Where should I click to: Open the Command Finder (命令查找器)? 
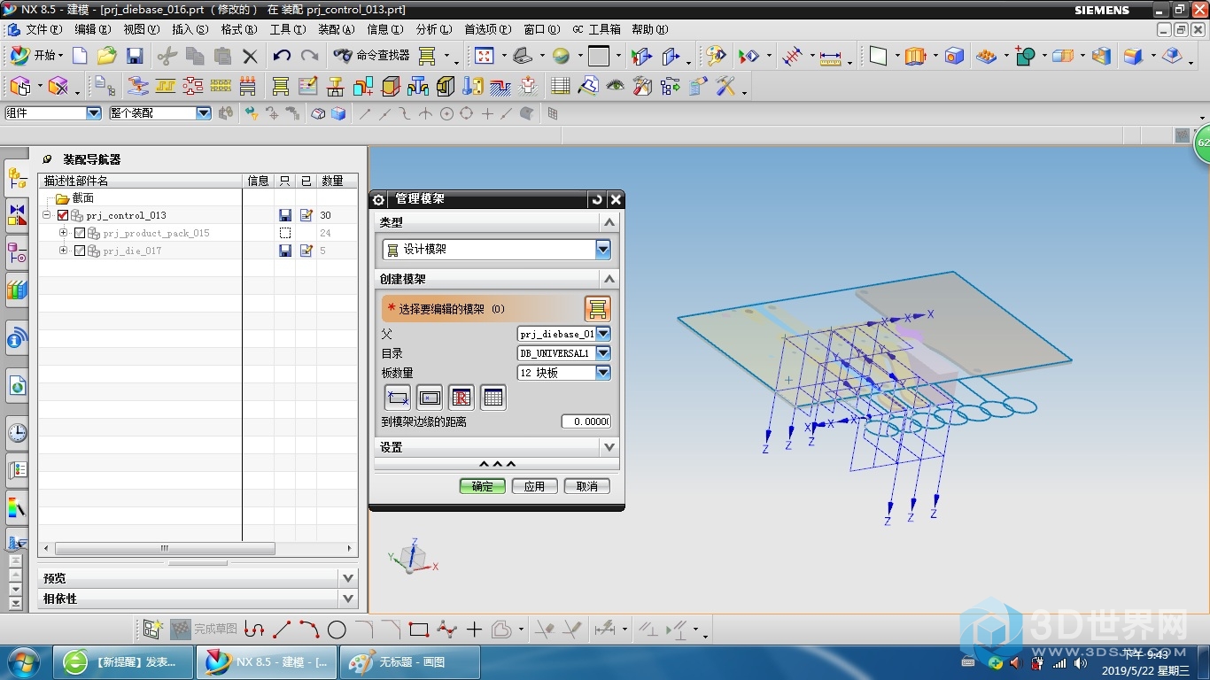click(372, 56)
